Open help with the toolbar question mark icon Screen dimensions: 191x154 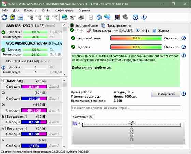click(x=135, y=17)
